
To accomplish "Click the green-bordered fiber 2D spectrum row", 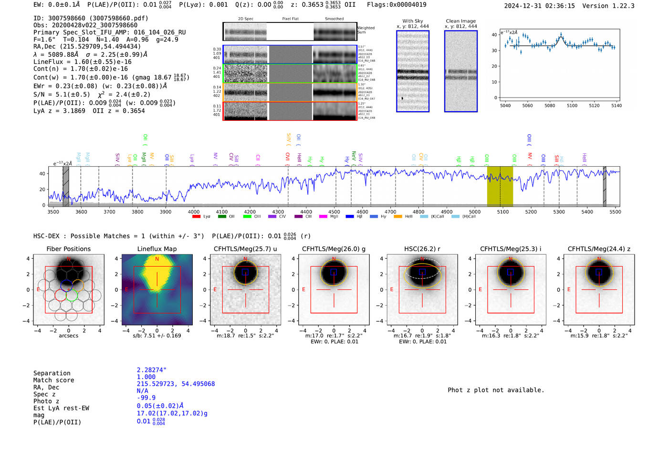I will (290, 74).
